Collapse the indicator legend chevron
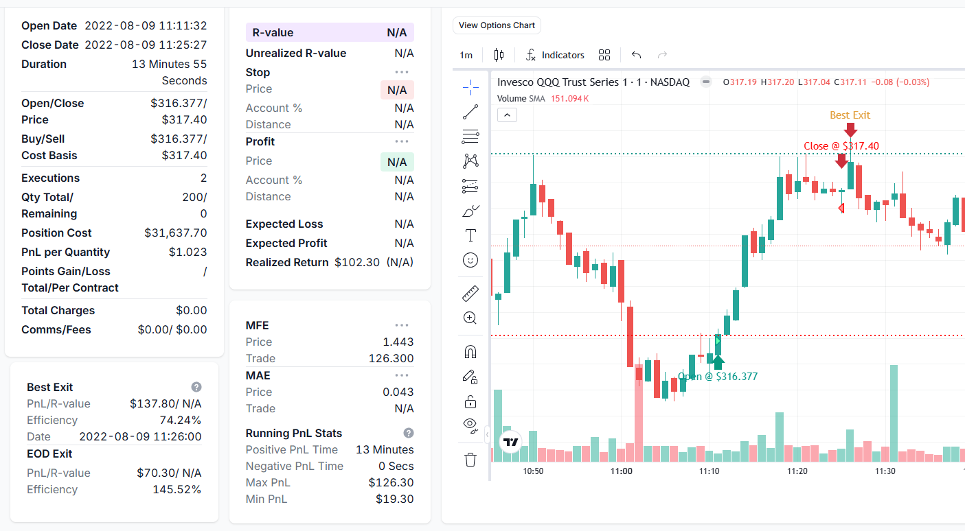Viewport: 965px width, 531px height. tap(507, 115)
